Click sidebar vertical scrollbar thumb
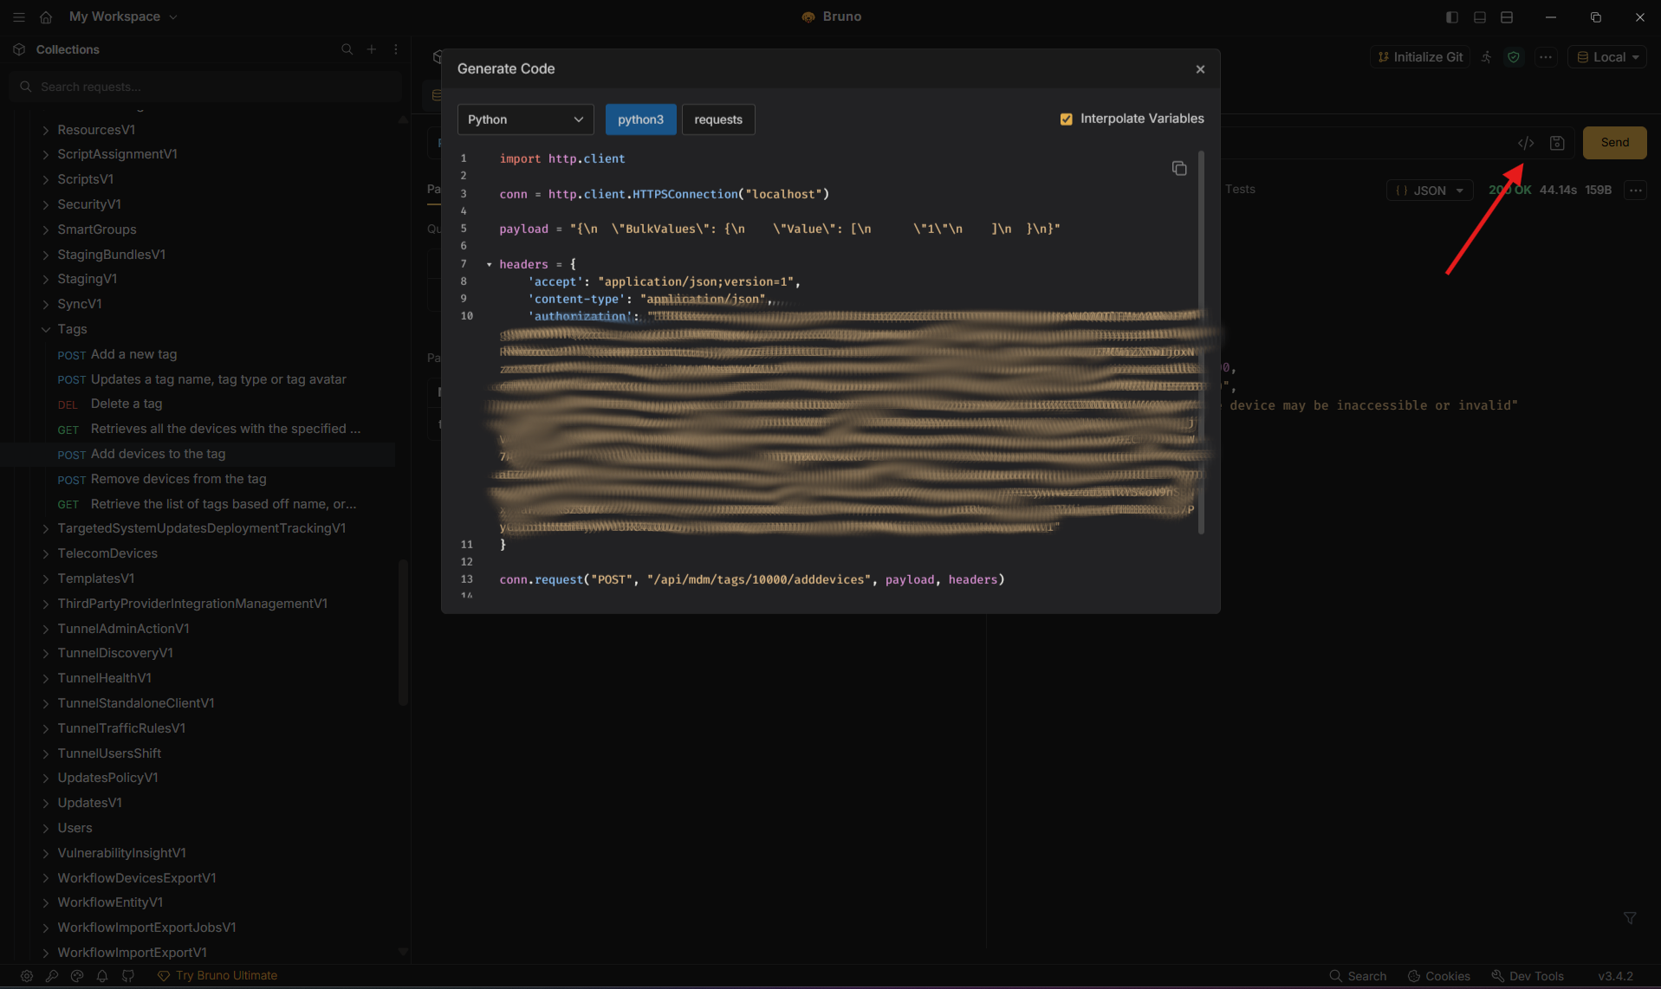The image size is (1661, 989). (x=402, y=632)
